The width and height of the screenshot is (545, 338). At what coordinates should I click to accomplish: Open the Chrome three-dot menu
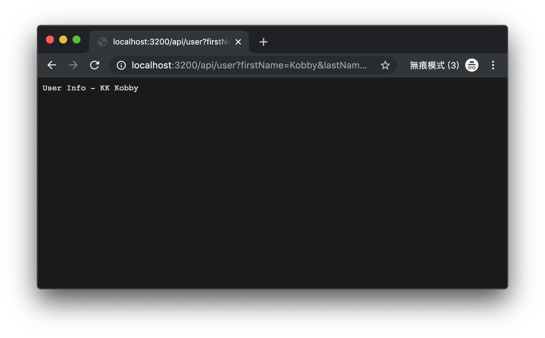[493, 65]
